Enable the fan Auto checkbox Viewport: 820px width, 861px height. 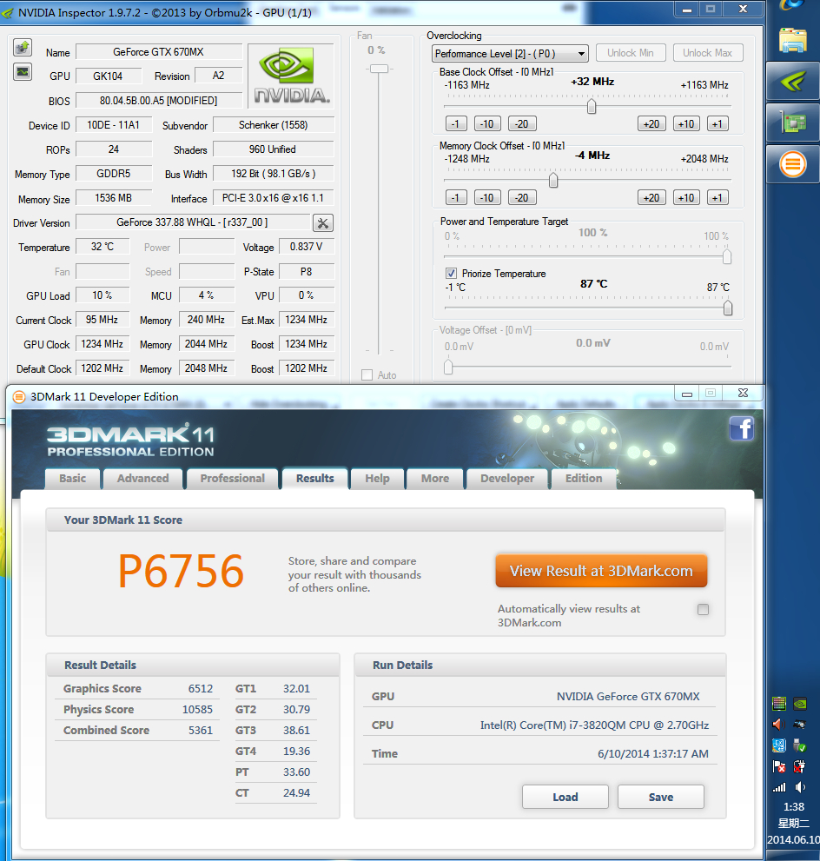[367, 375]
